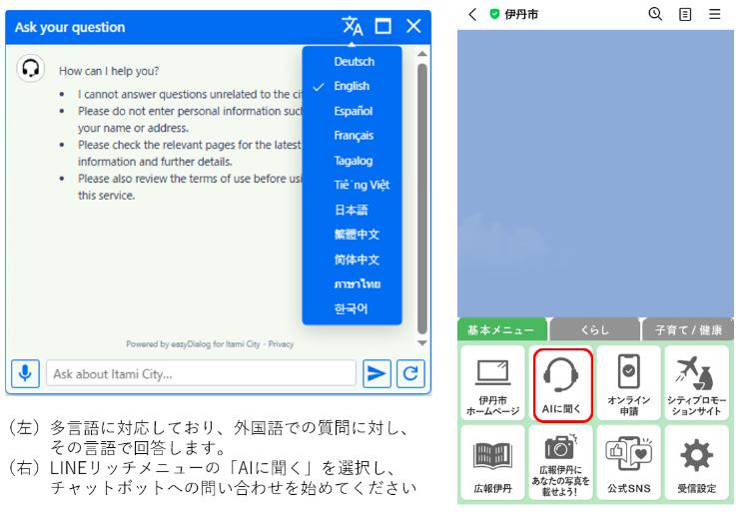Image resolution: width=743 pixels, height=515 pixels.
Task: Maximize the Ask your question chat window
Action: (382, 26)
